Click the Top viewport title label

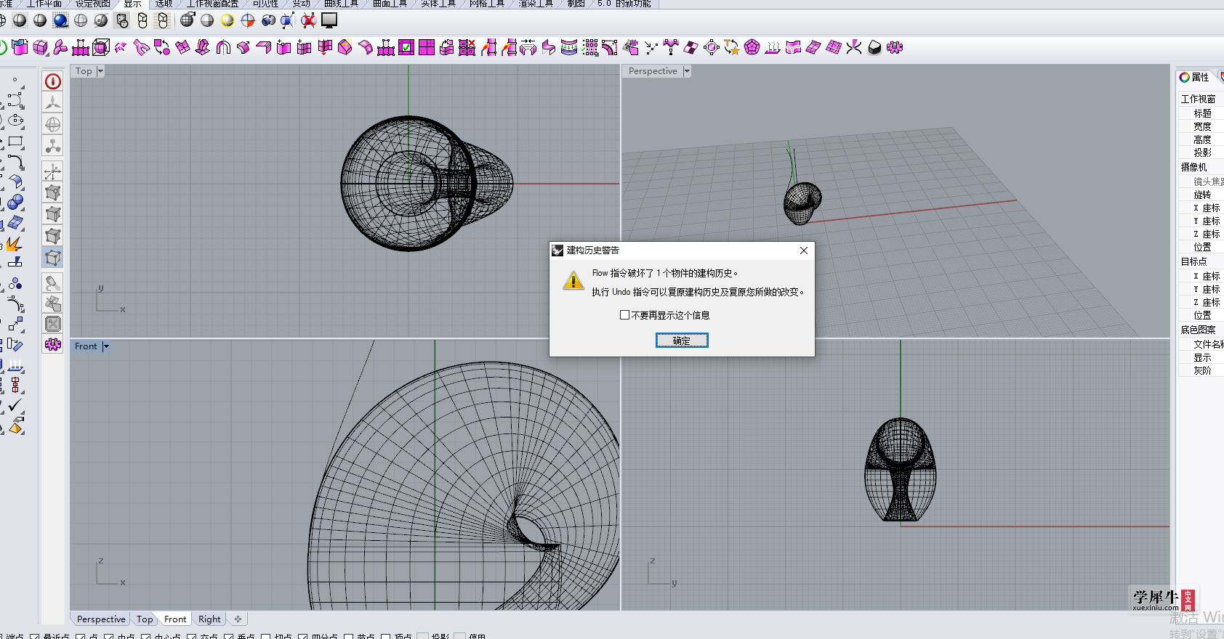(84, 71)
